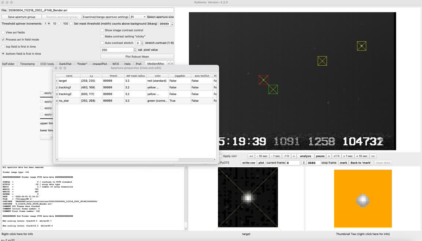Switch to the "finder" tab
The height and width of the screenshot is (241, 422).
click(82, 64)
